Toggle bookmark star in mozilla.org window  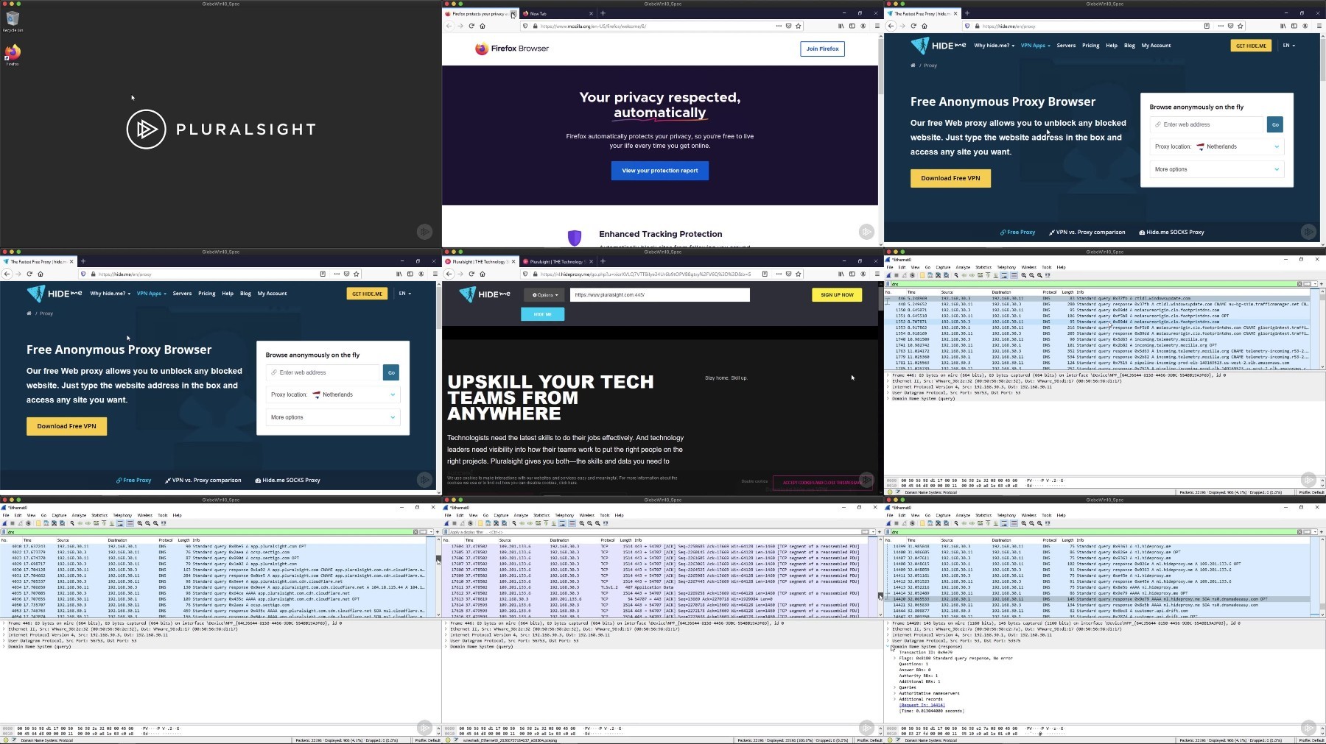pyautogui.click(x=798, y=26)
